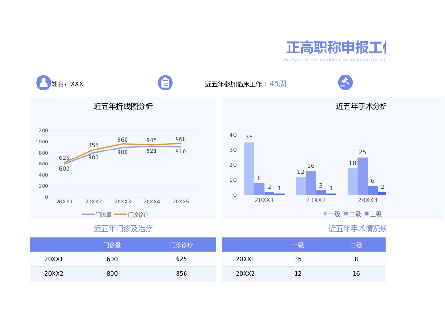This screenshot has height=315, width=445.
Task: Select the 16 cell in surgery table
Action: (356, 274)
